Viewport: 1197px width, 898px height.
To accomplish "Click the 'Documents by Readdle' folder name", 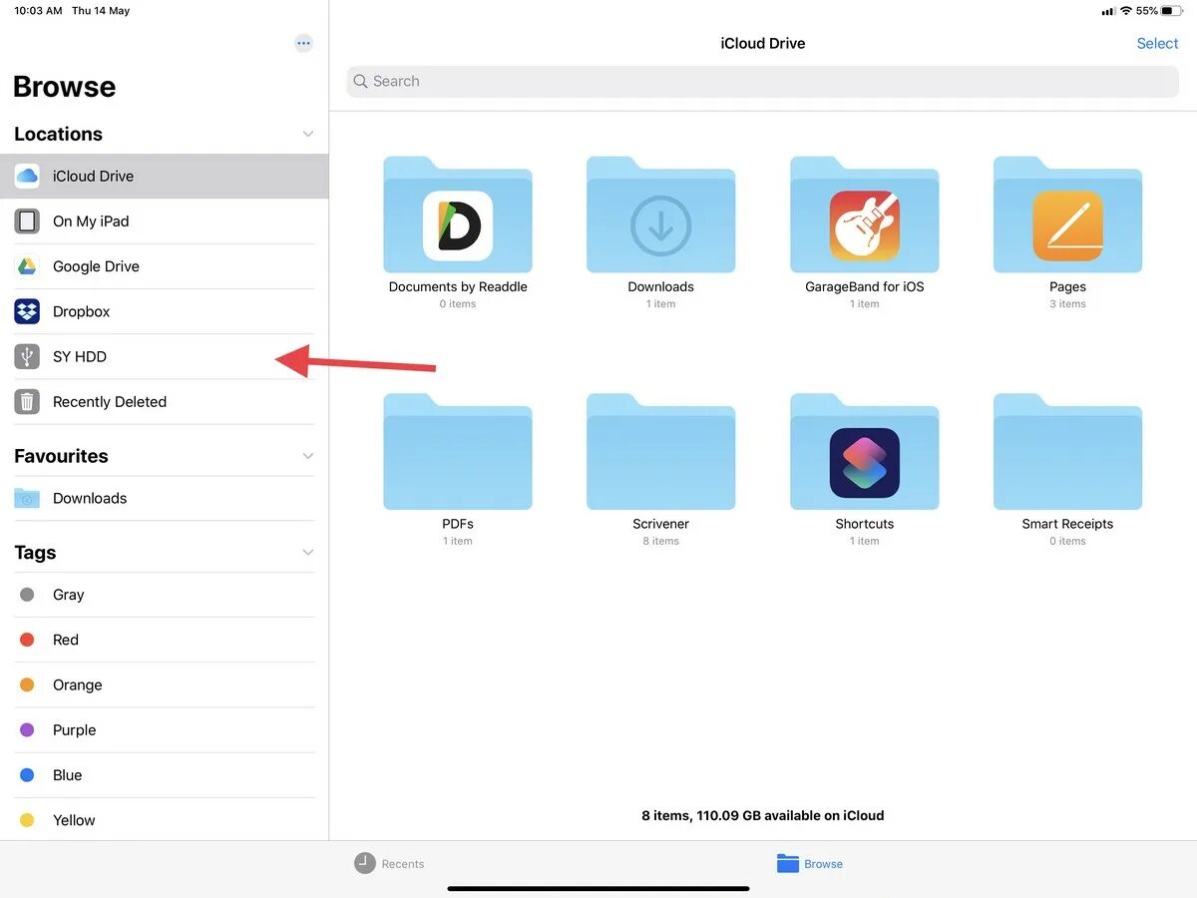I will tap(458, 286).
